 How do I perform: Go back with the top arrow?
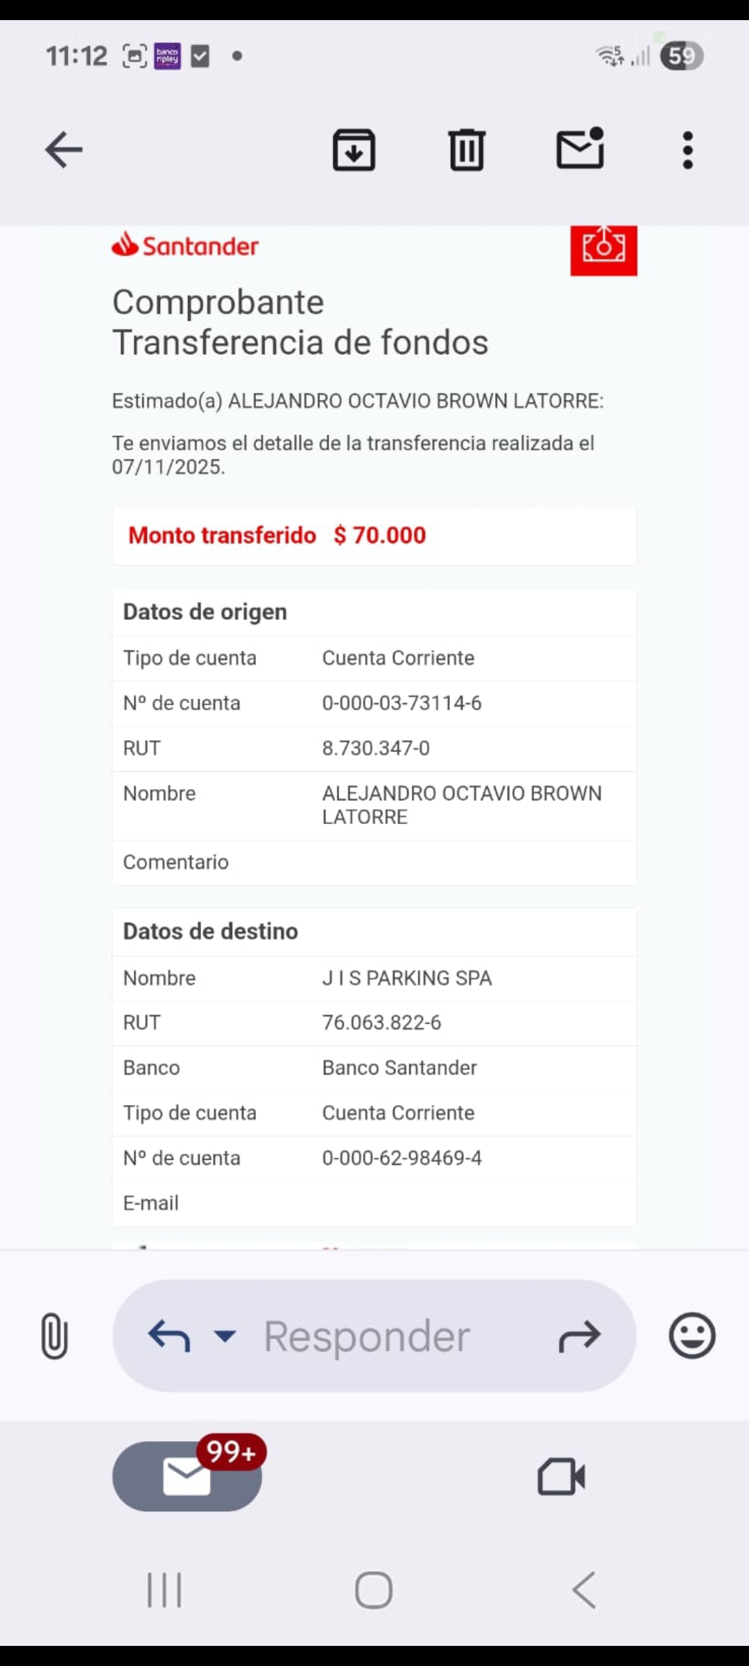coord(64,150)
